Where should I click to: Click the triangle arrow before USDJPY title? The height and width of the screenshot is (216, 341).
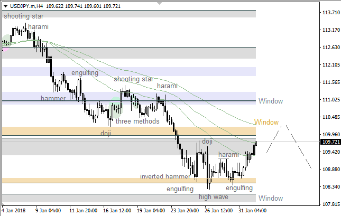click(x=5, y=6)
